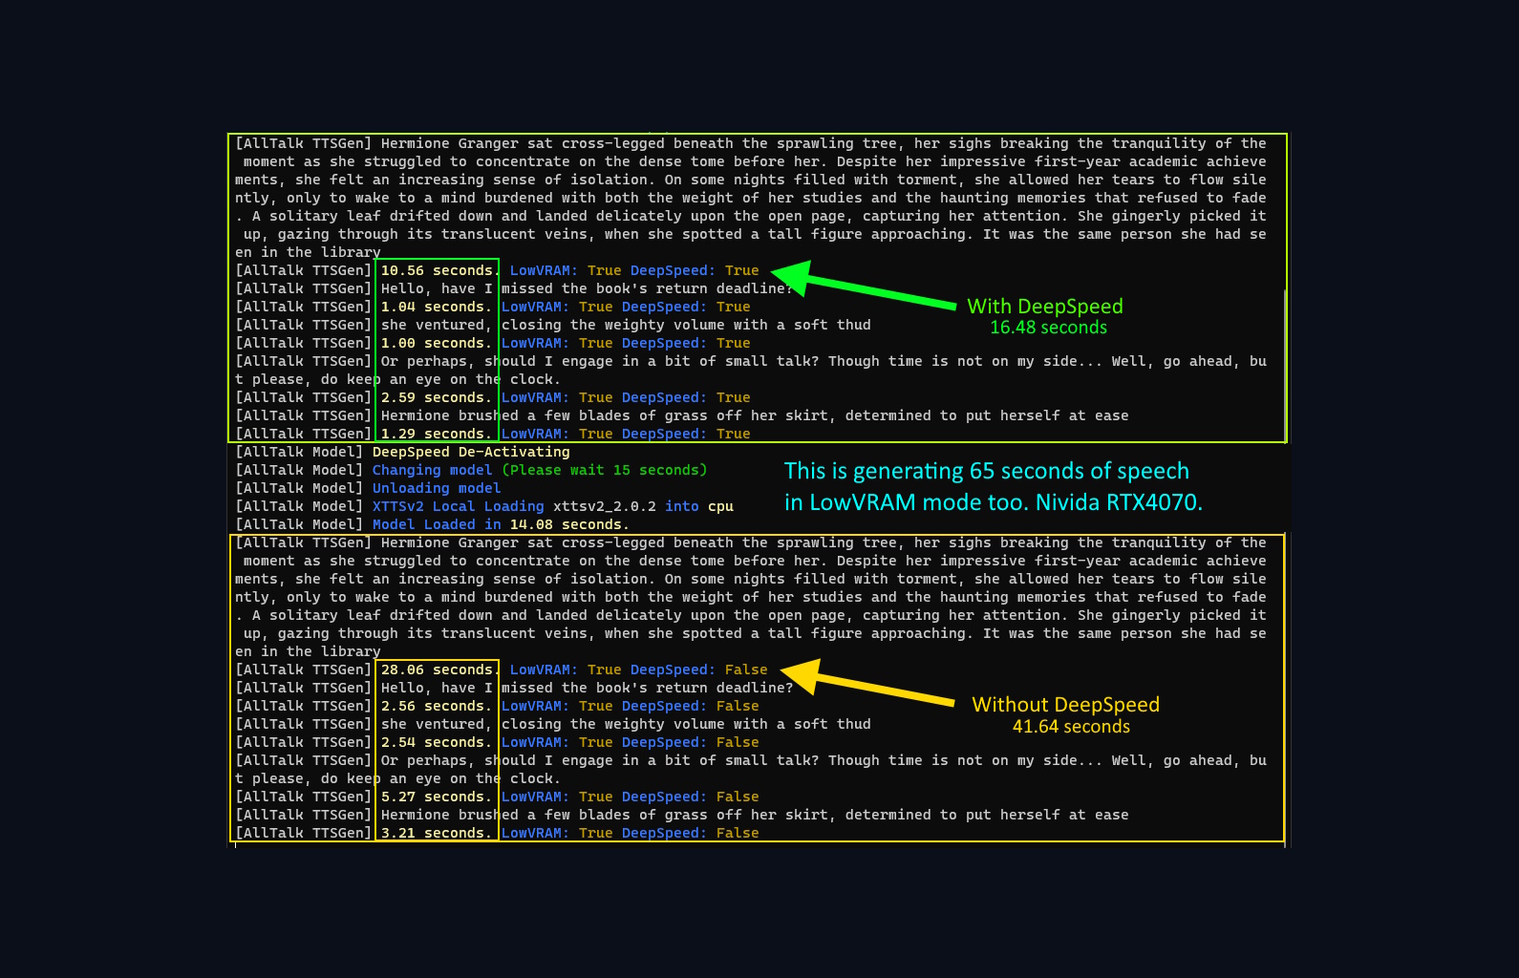Screen dimensions: 1519x978
Task: Click the 'DeepSpeed De-Activating' log line
Action: pos(471,452)
